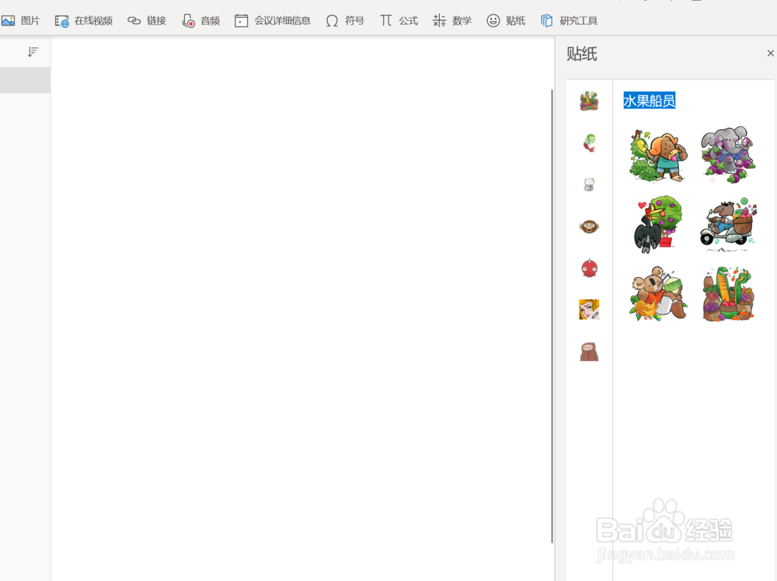Select the monkey face sticker pack
The width and height of the screenshot is (777, 581).
589,227
